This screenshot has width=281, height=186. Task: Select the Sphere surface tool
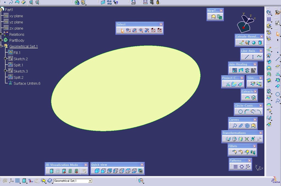point(254,42)
